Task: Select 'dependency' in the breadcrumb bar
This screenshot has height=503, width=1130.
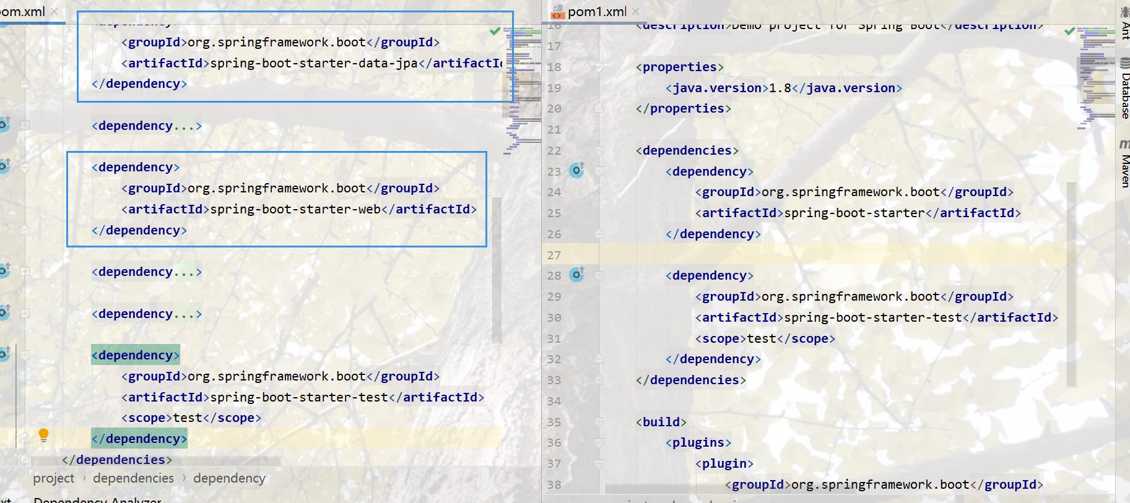Action: click(229, 478)
